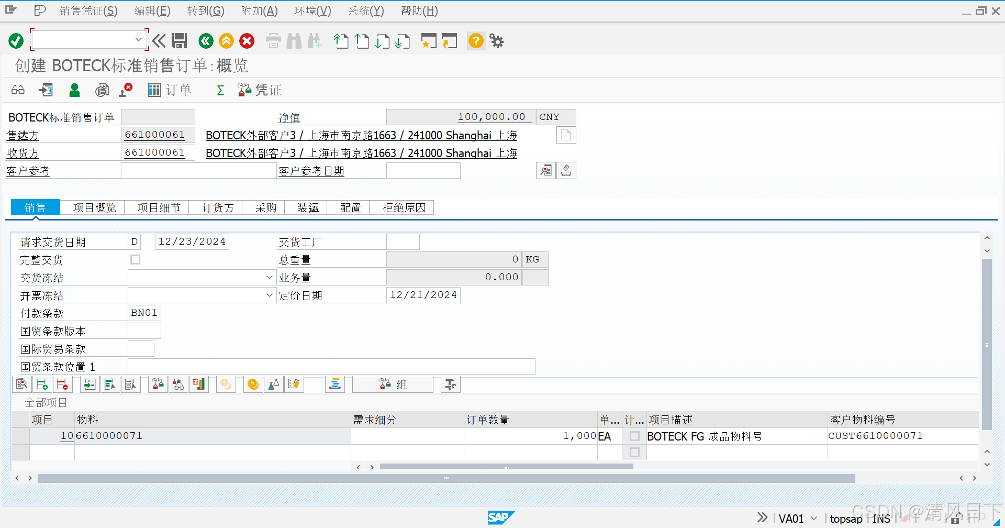Expand the VA01 status bar dropdown
Screen dimensions: 1005x528
(814, 518)
